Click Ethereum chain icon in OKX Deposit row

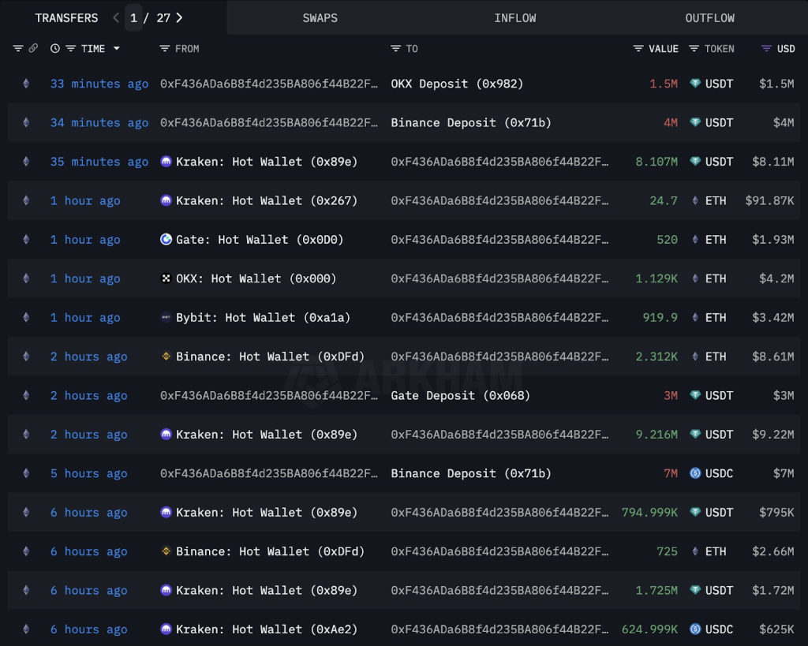pyautogui.click(x=26, y=84)
